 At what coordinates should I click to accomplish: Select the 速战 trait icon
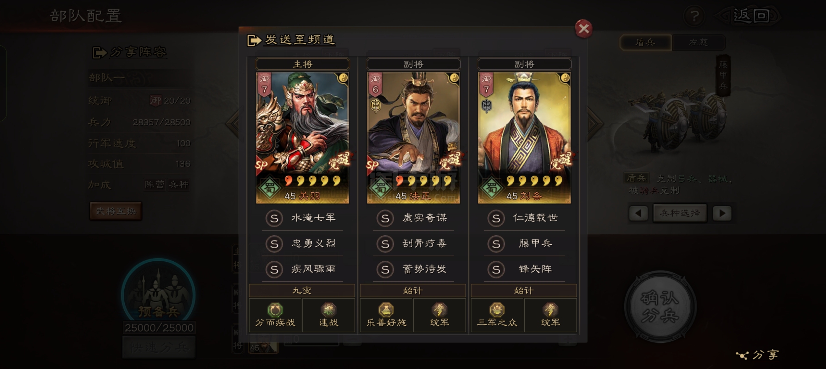(x=328, y=310)
